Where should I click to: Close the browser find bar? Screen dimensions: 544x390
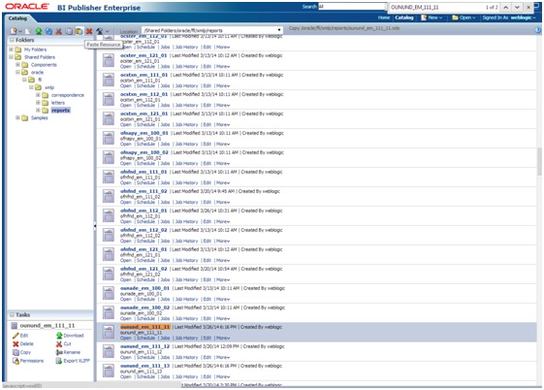click(528, 7)
